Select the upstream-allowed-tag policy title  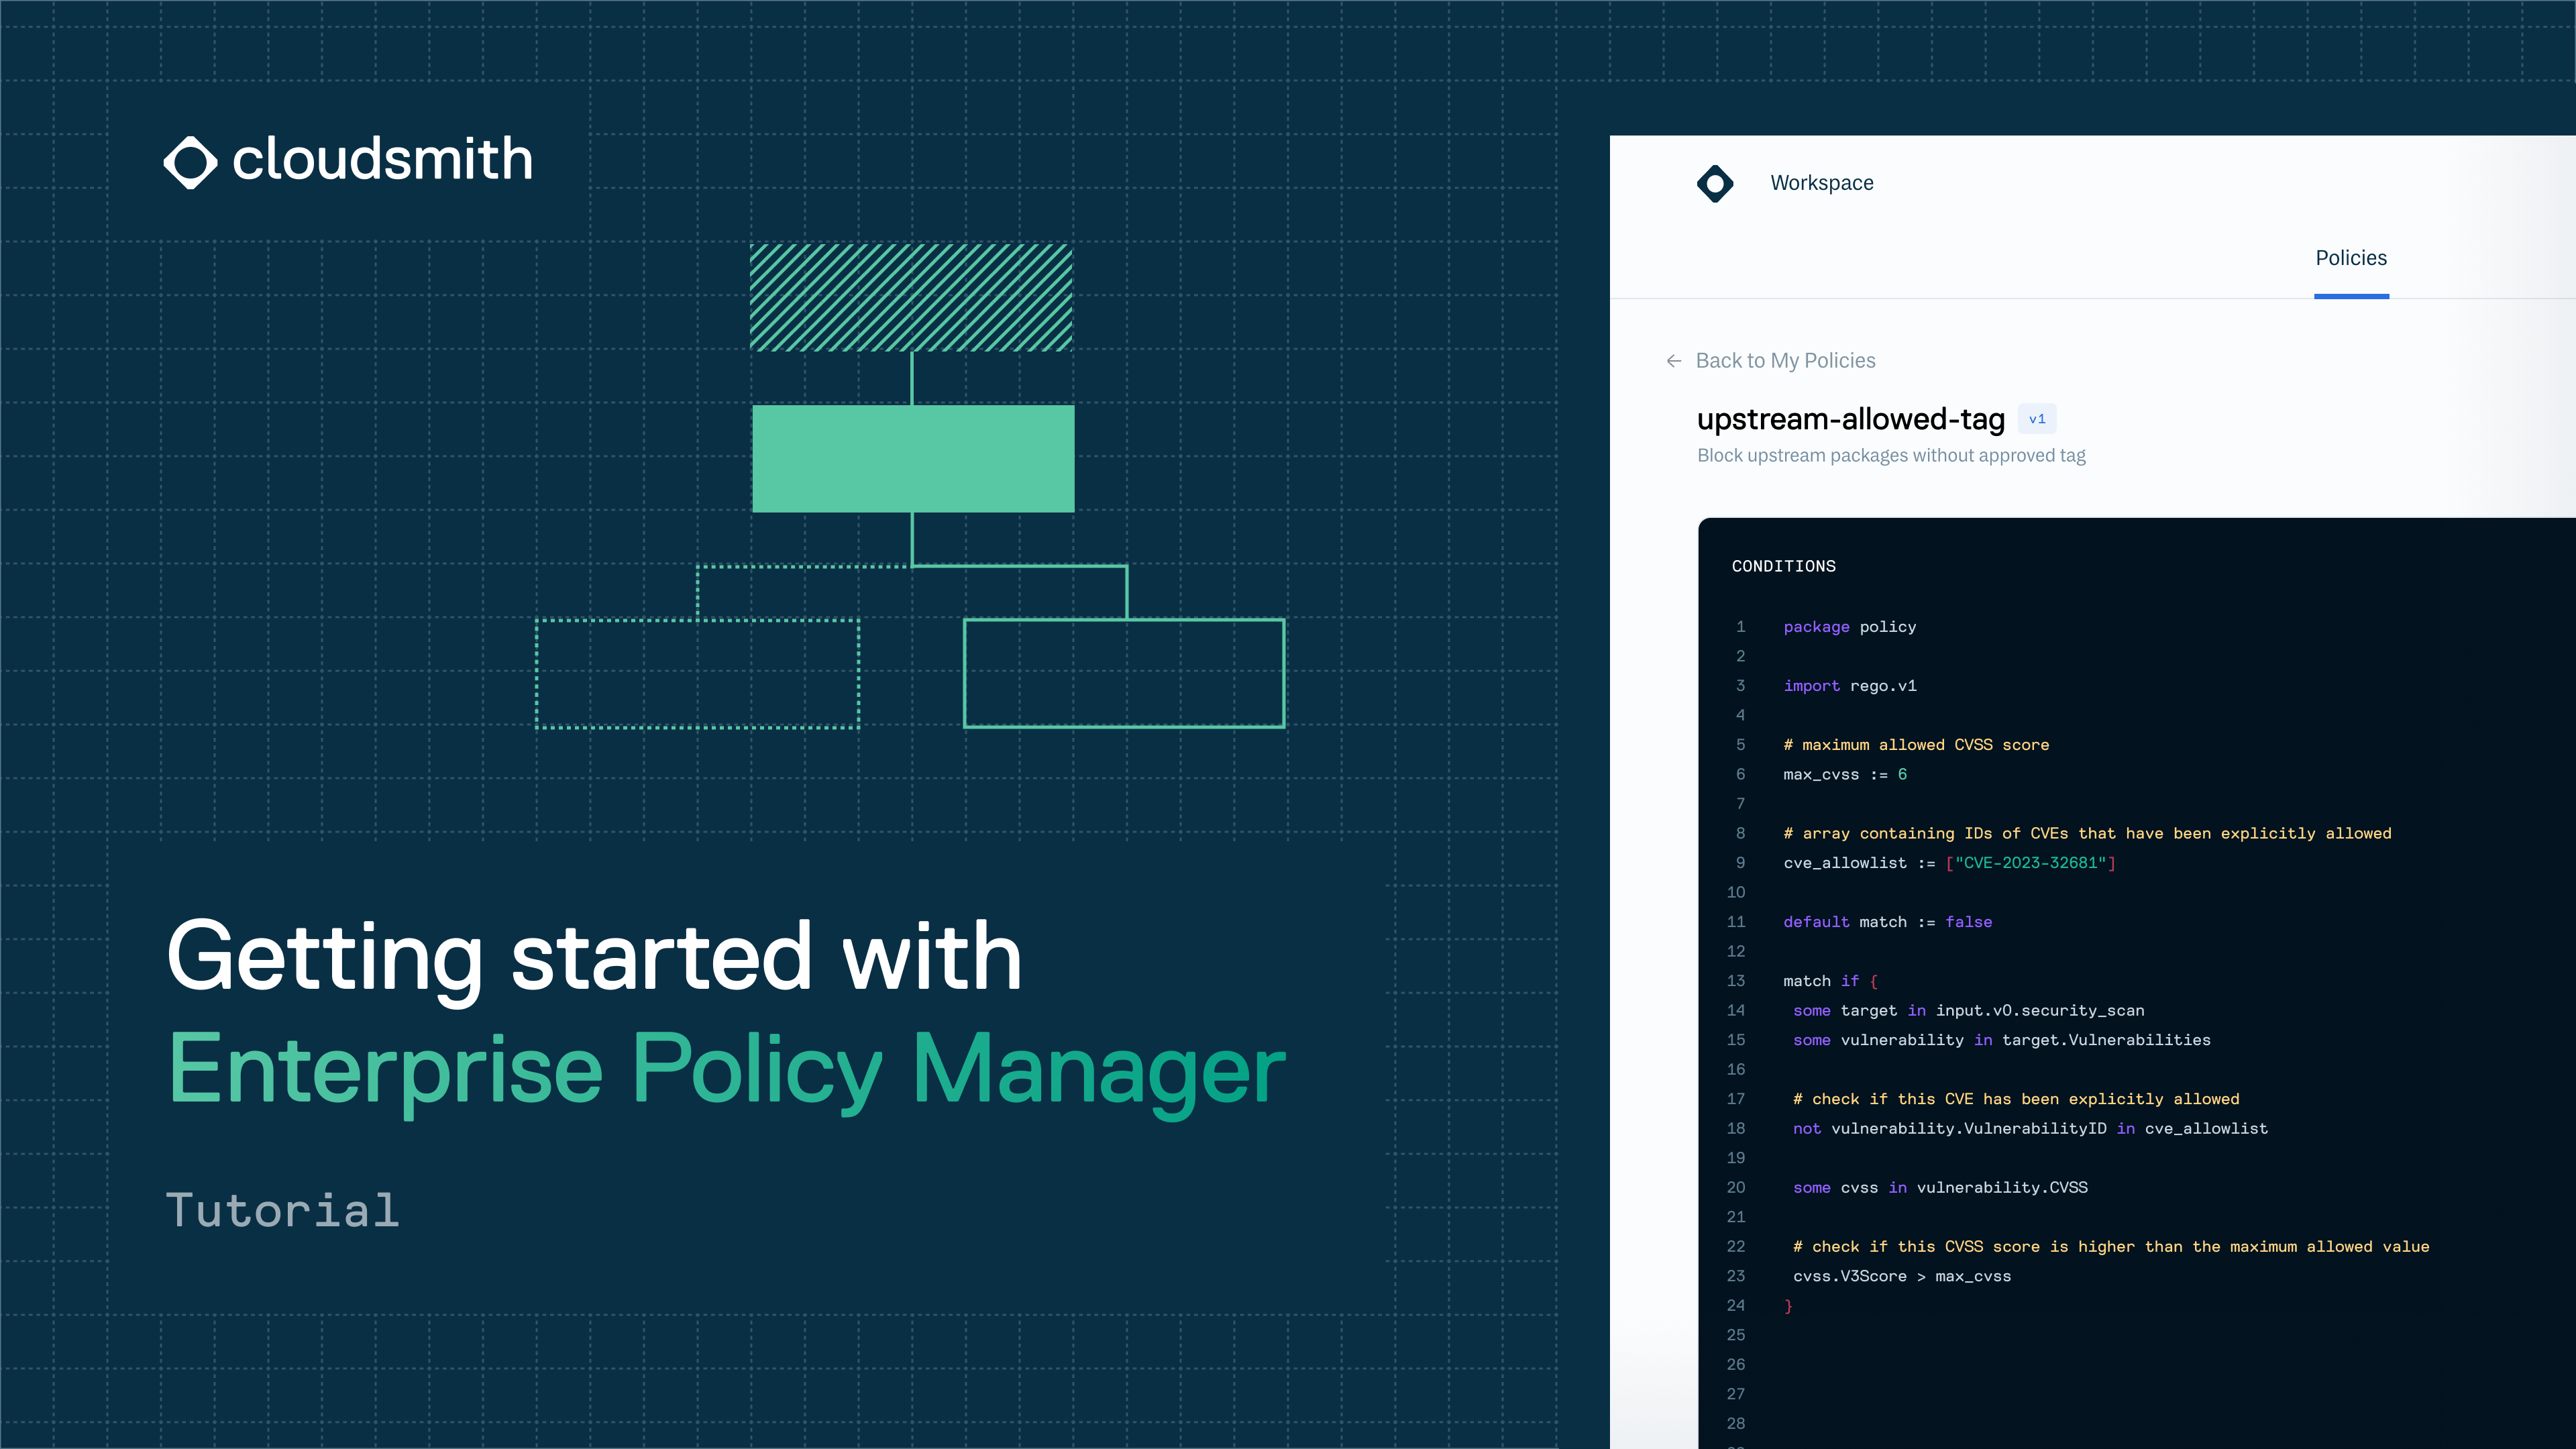point(1851,419)
